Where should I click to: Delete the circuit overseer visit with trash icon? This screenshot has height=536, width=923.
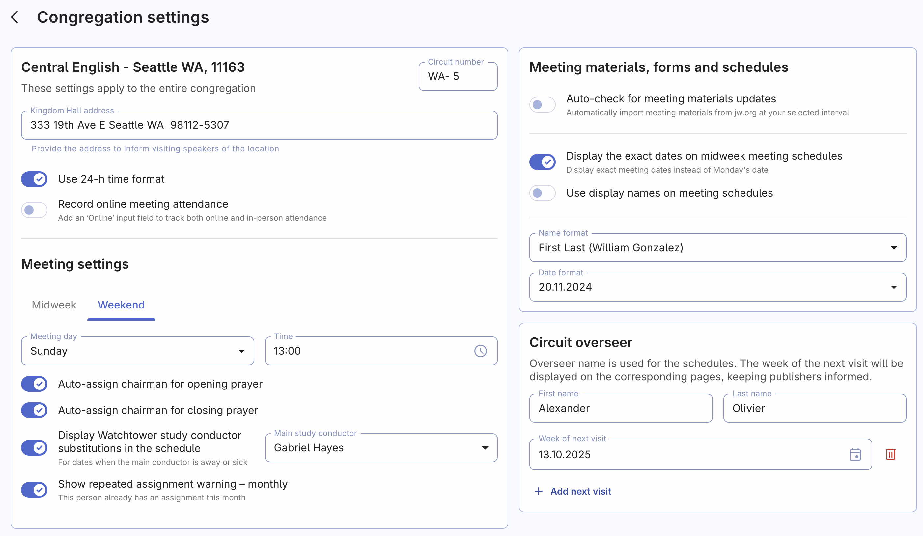(x=891, y=454)
